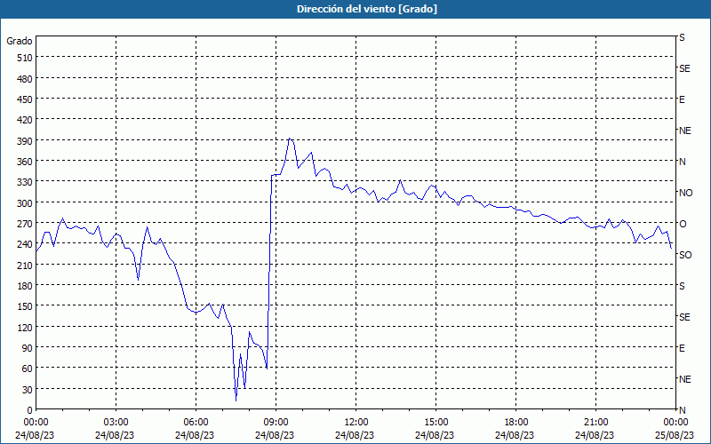Select the 18:00 time axis label
The image size is (711, 444).
point(516,423)
